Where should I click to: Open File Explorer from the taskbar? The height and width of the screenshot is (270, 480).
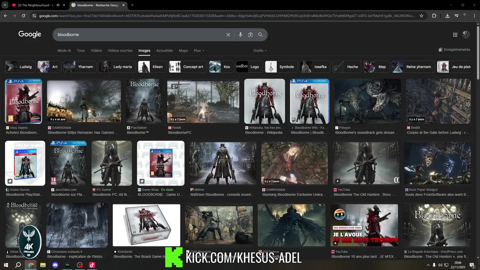point(43,265)
